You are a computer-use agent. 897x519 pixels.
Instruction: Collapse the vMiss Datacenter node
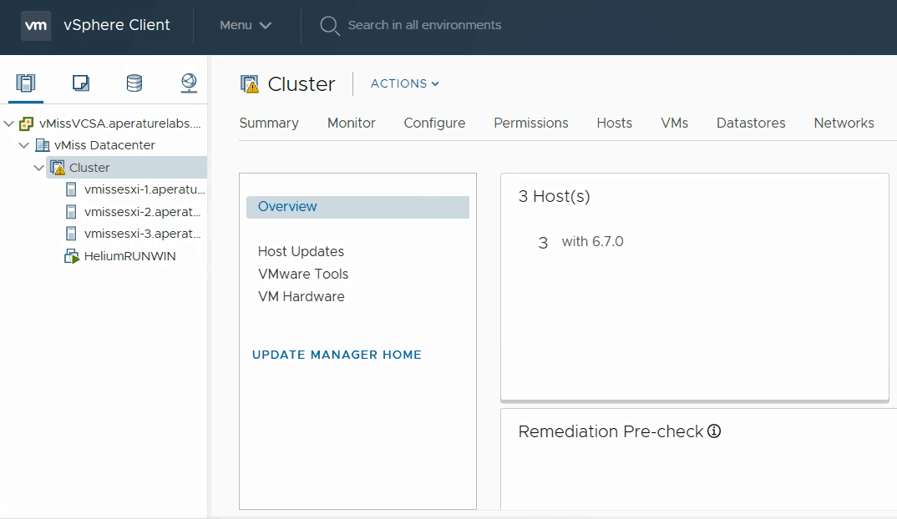click(24, 145)
